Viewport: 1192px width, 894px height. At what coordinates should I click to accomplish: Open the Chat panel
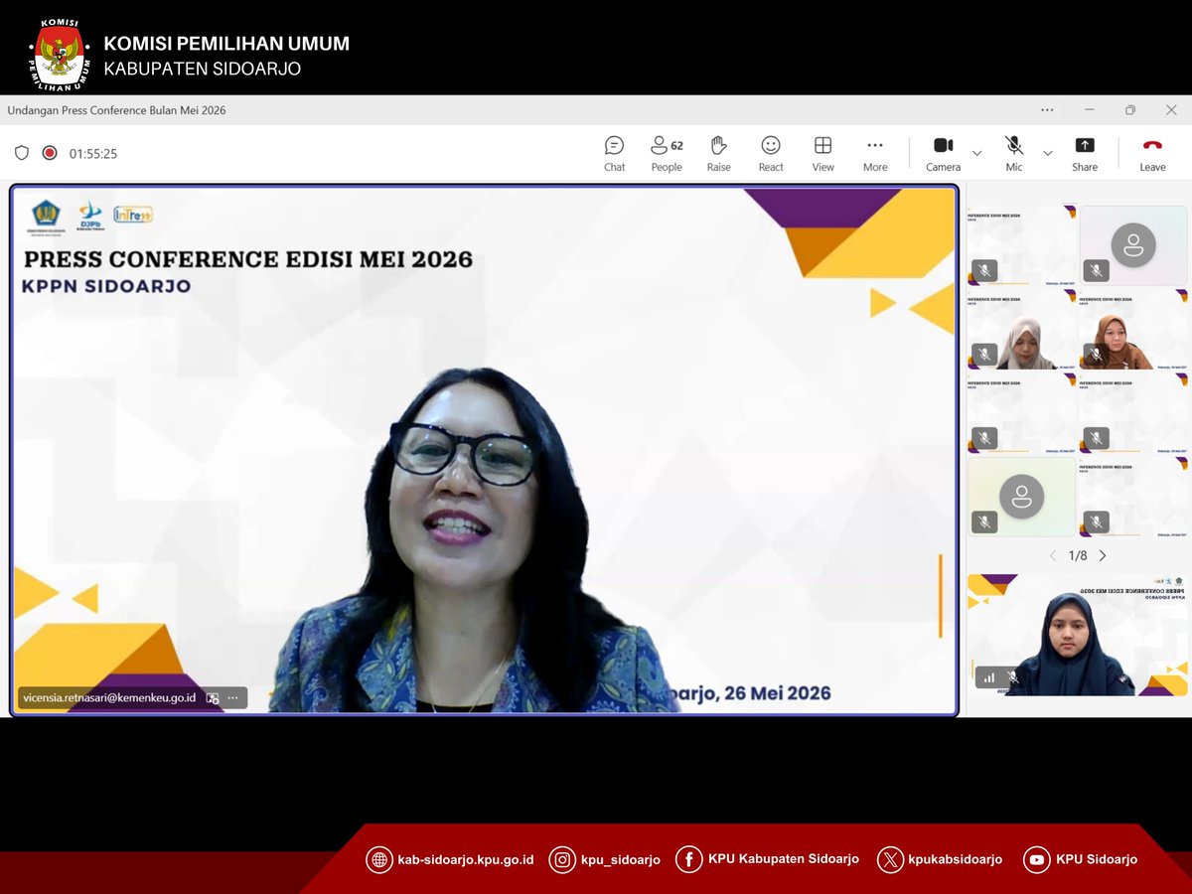614,154
